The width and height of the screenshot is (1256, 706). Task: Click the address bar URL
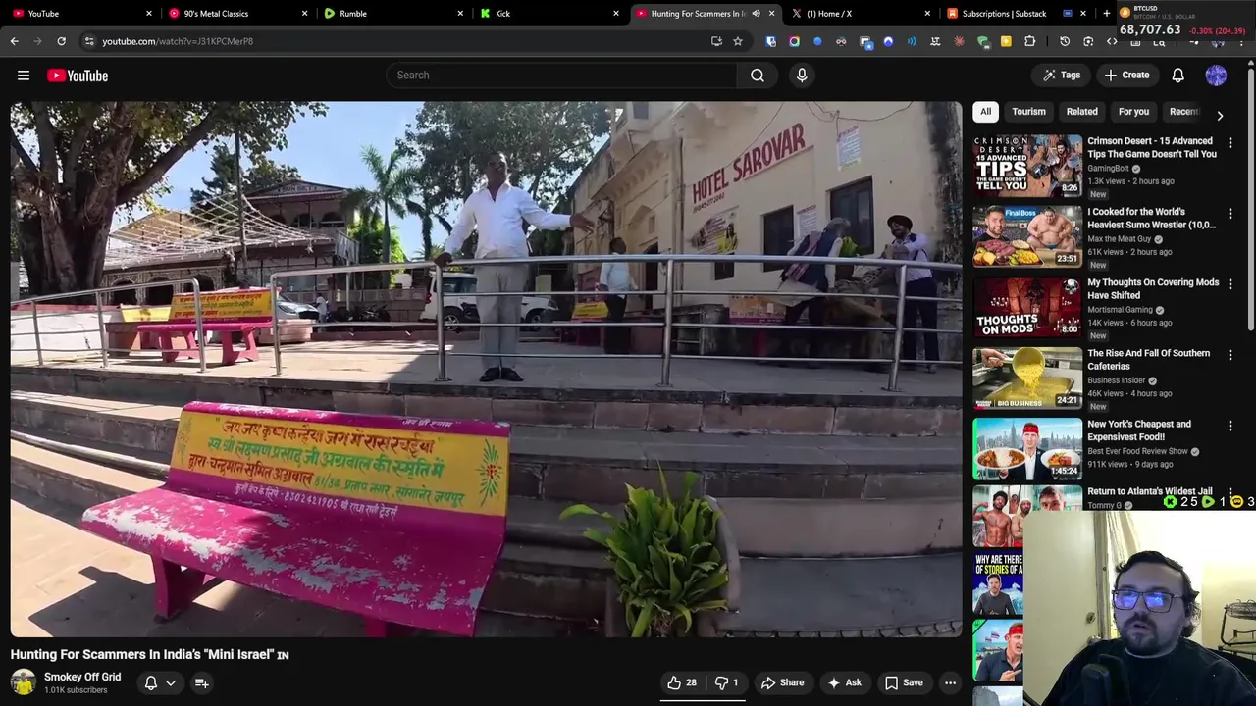[x=178, y=41]
